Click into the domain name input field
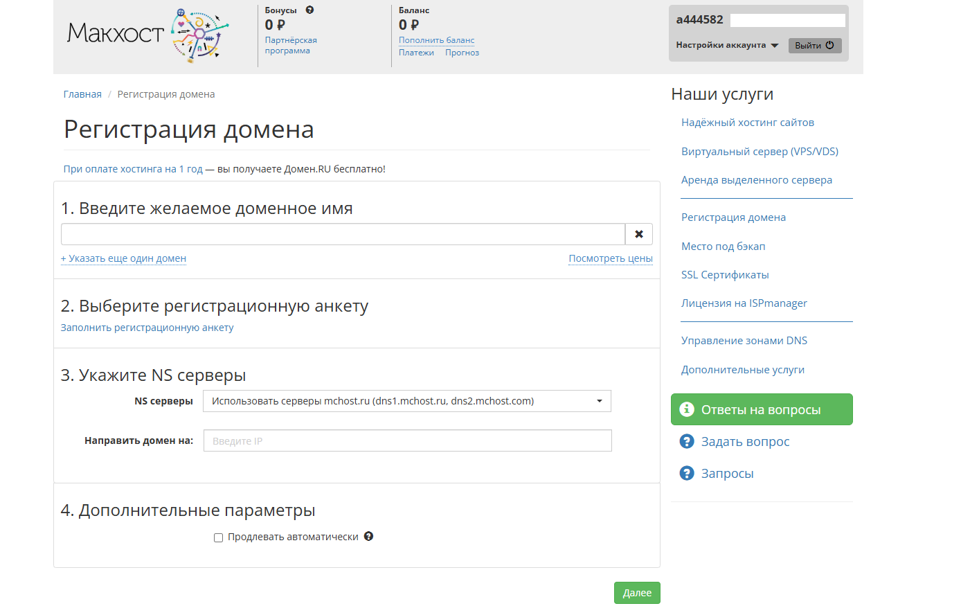Screen dimensions: 970x606 343,234
